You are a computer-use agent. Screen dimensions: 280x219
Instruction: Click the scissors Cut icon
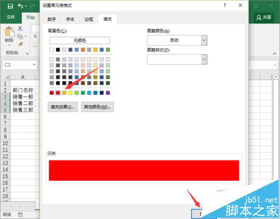pyautogui.click(x=20, y=28)
